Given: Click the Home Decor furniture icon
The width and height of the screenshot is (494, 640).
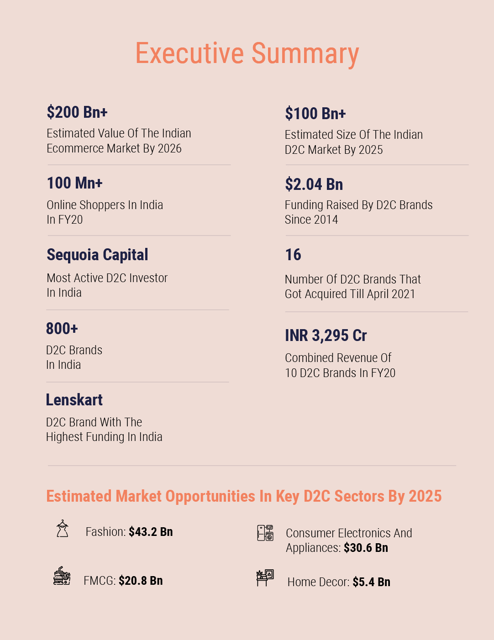Looking at the screenshot, I should (x=265, y=578).
